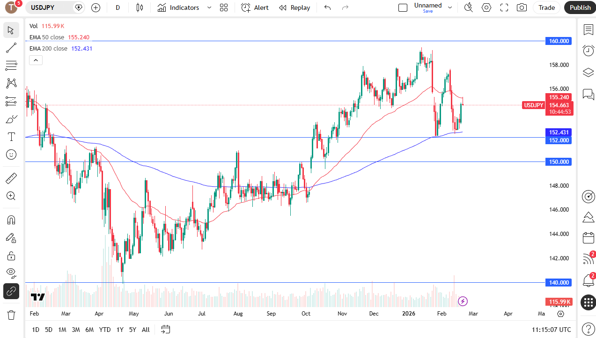Select the ruler measure tool
This screenshot has height=338, width=596.
pyautogui.click(x=11, y=178)
